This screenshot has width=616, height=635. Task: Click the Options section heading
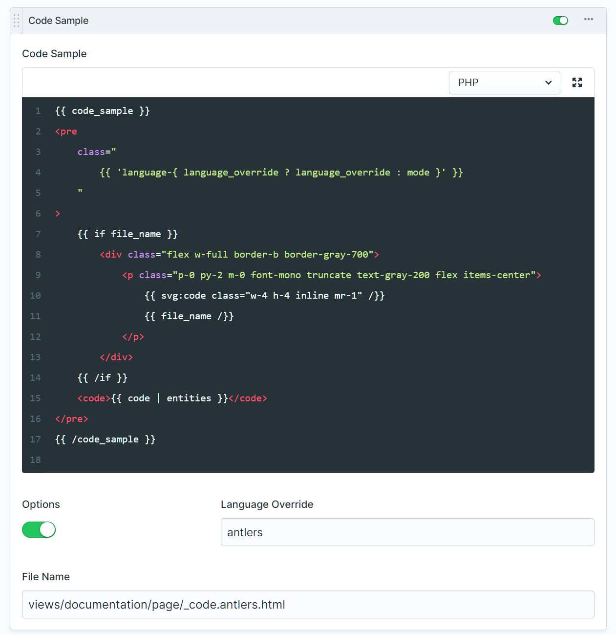[x=41, y=504]
